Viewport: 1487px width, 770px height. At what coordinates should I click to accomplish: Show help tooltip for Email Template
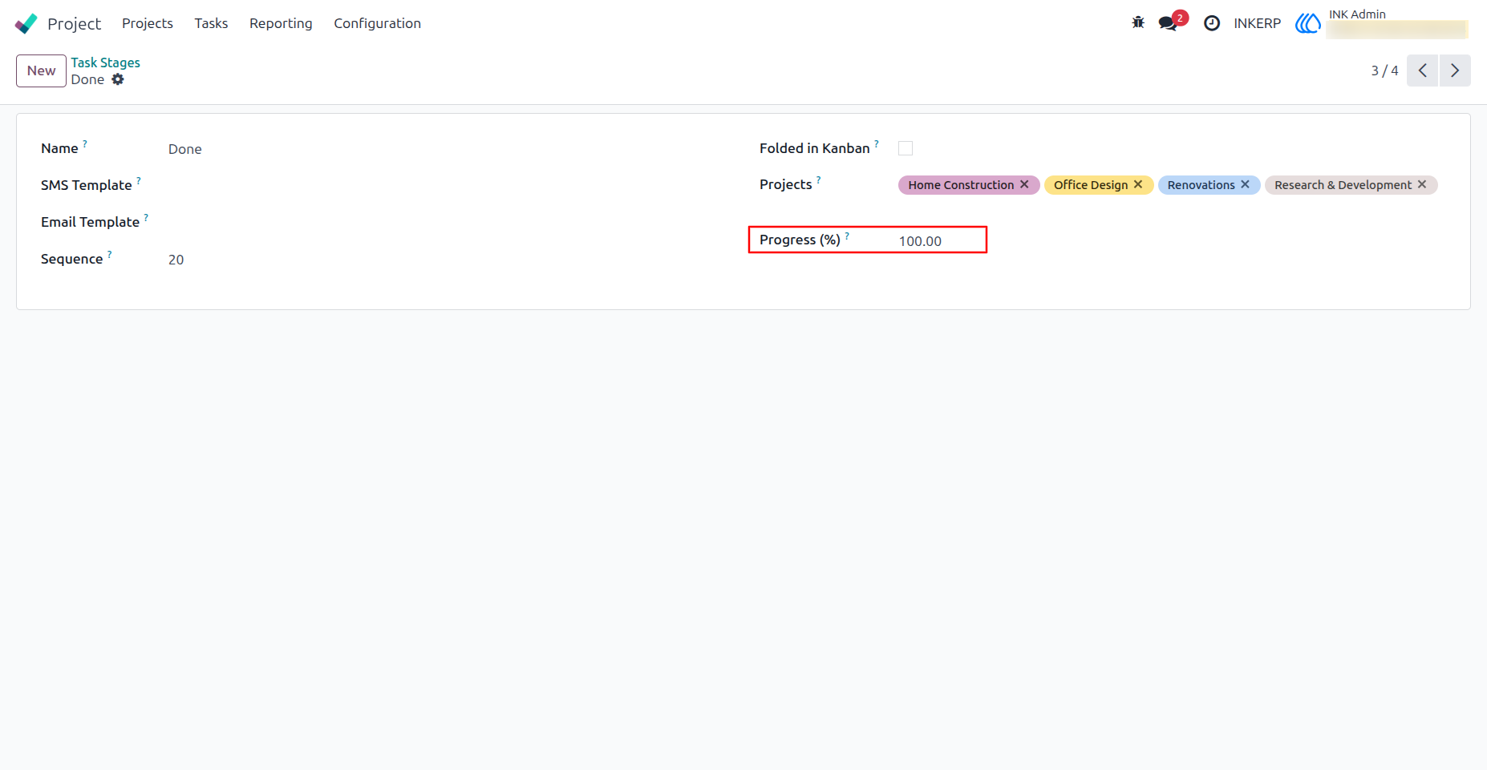point(146,217)
